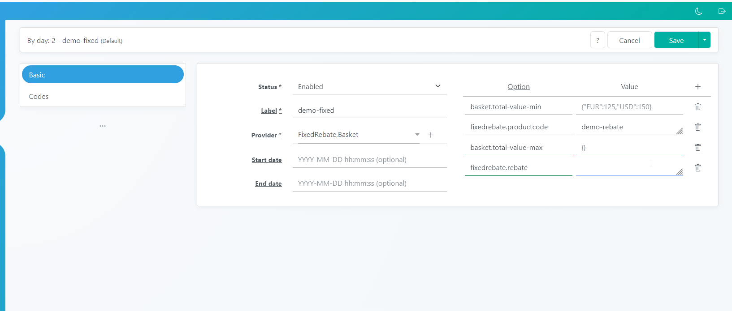Remove the basket.total-value-max option row
The width and height of the screenshot is (732, 311).
(x=698, y=147)
